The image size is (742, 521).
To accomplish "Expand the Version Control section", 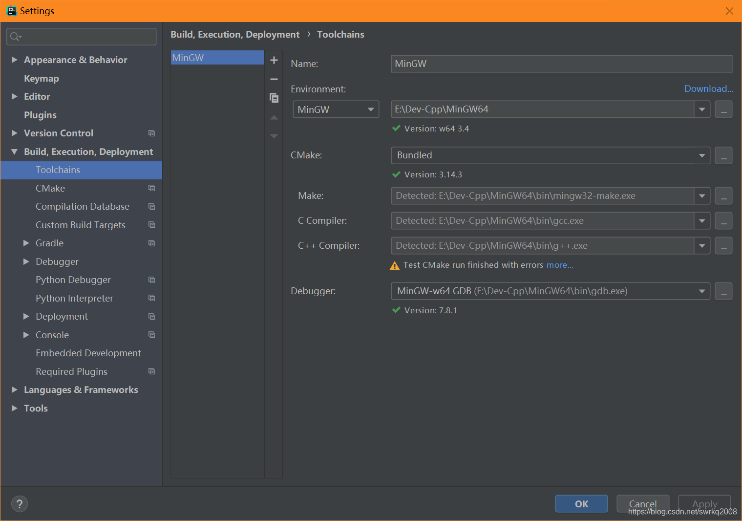I will coord(15,133).
